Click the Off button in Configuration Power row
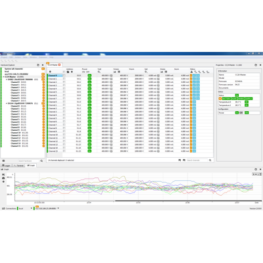 [241, 112]
